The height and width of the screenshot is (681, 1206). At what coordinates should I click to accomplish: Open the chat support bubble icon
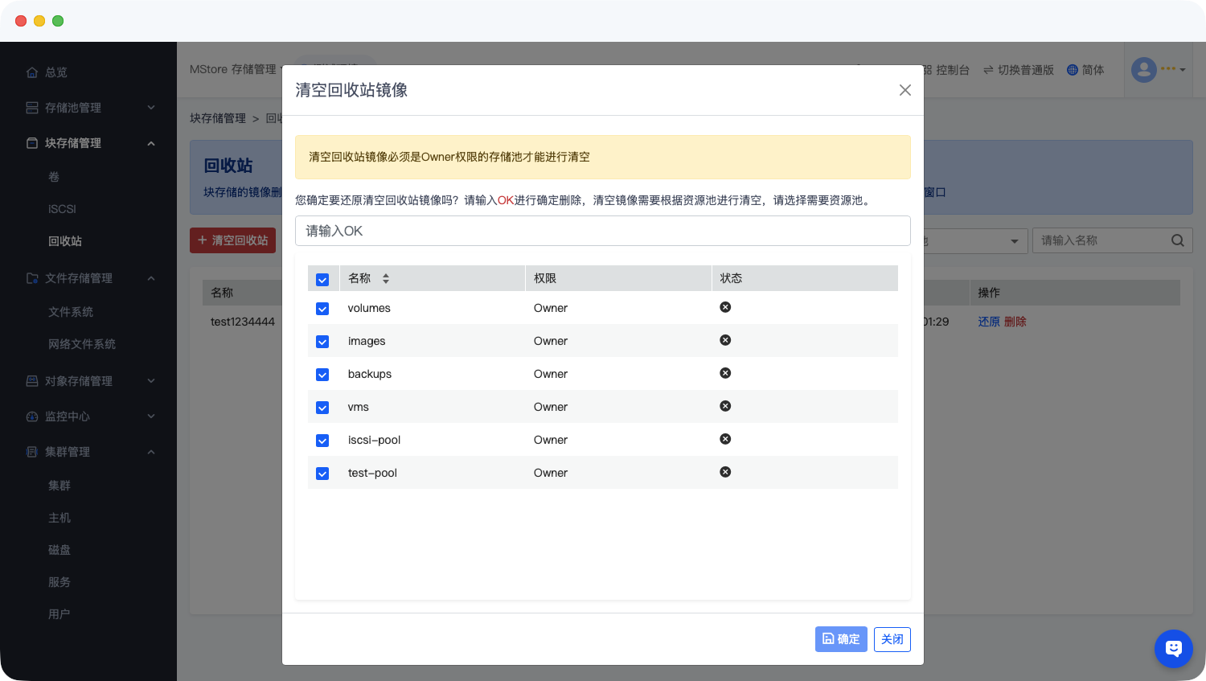click(1173, 648)
